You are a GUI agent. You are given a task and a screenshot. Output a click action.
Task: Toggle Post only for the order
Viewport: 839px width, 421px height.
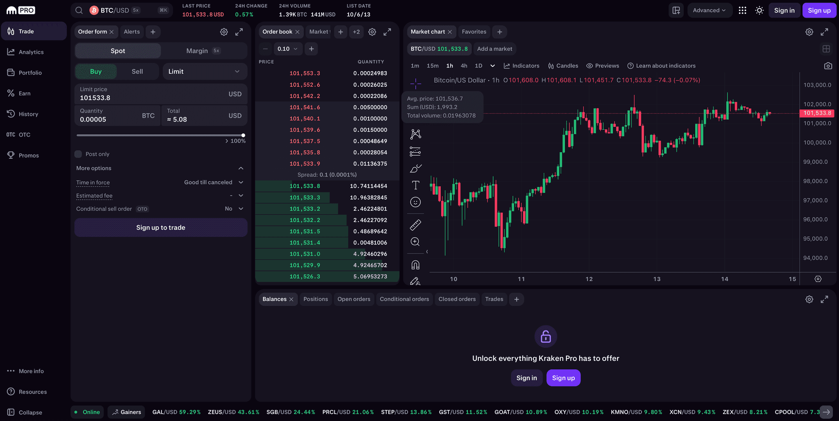78,154
